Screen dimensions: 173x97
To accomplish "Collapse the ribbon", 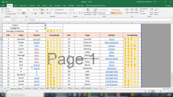I will pos(171,16).
